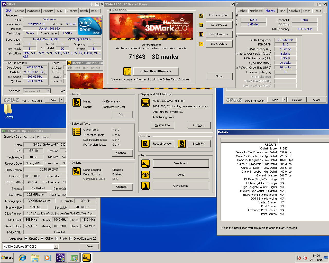Click the Display and CPU Settings monitor icon
The height and width of the screenshot is (263, 329).
point(145,102)
